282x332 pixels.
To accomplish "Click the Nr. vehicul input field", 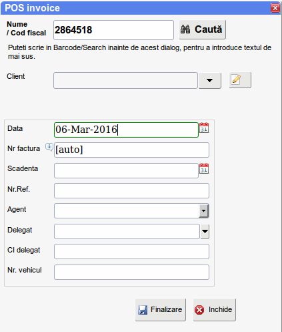I will pyautogui.click(x=131, y=272).
